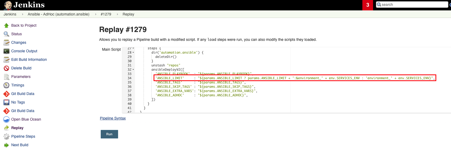Click Ansible - AdHoc breadcrumb link
The image size is (451, 151).
click(x=59, y=14)
